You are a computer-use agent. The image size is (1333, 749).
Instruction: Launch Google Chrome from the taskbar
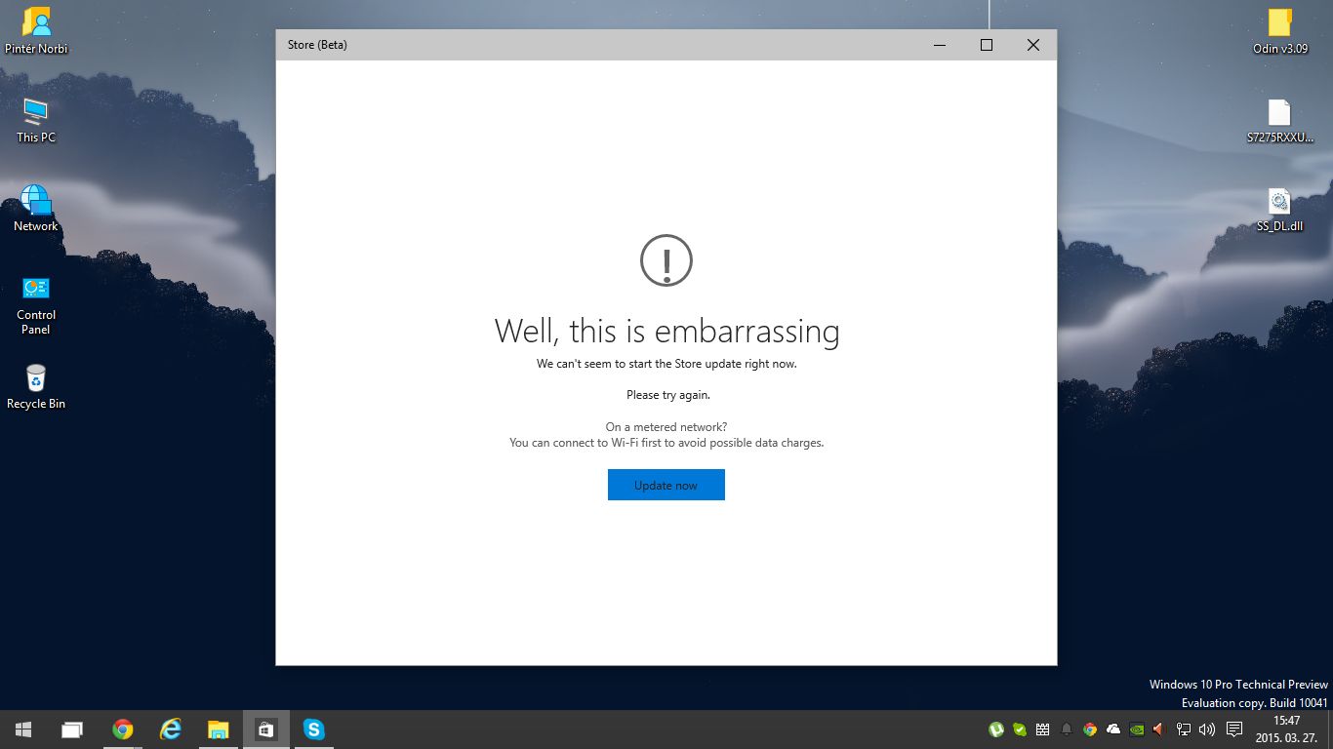122,729
